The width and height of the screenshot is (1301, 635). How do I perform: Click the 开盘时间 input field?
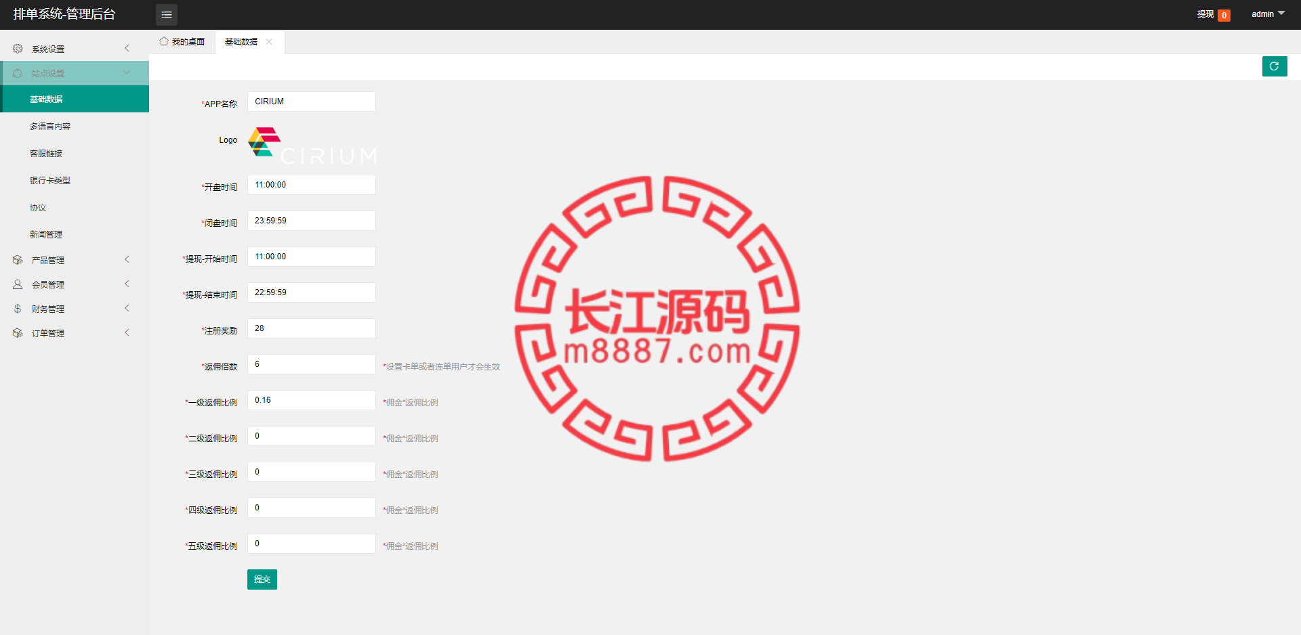pos(312,185)
